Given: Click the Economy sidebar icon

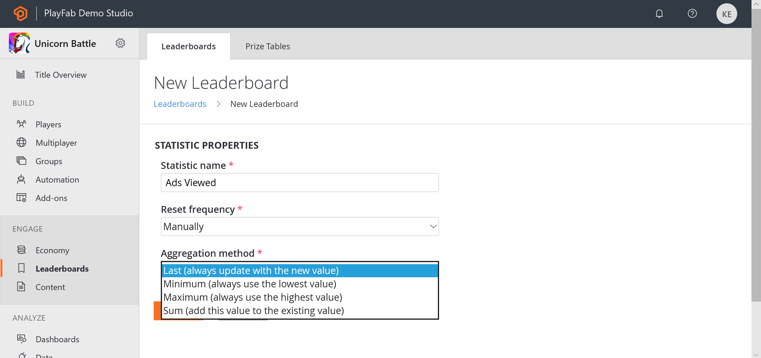Looking at the screenshot, I should point(21,250).
